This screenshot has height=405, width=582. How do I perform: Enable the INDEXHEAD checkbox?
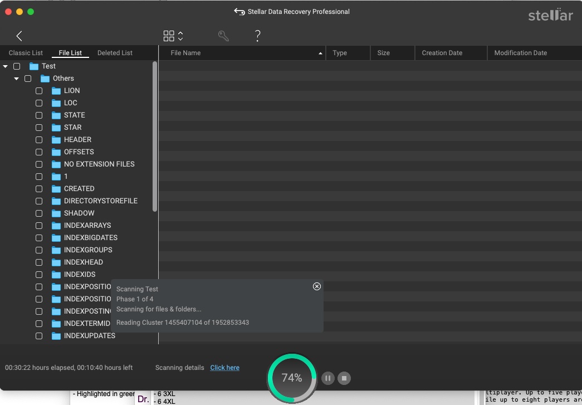pos(38,262)
